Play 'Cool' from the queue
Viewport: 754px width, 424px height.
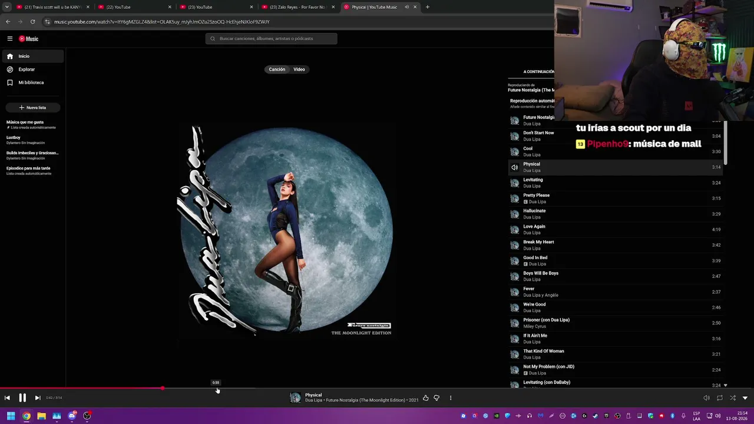coord(616,151)
